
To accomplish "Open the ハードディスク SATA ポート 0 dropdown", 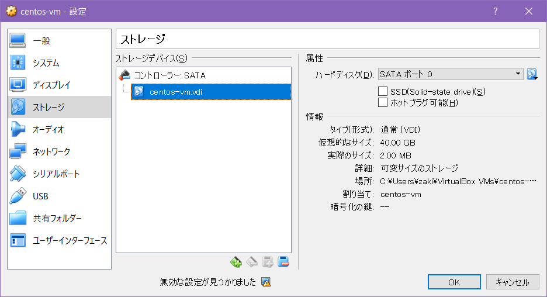I will coord(451,74).
